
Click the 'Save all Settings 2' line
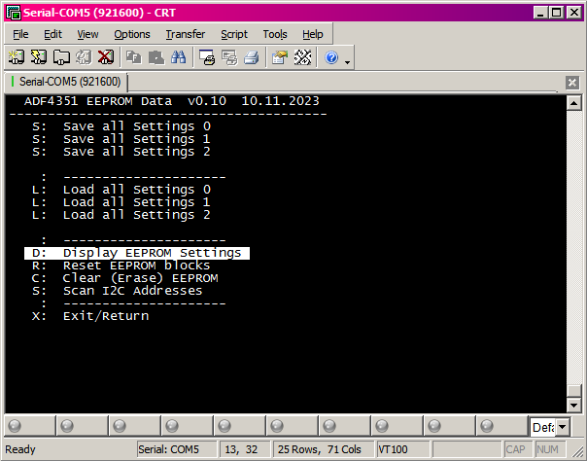(x=121, y=152)
